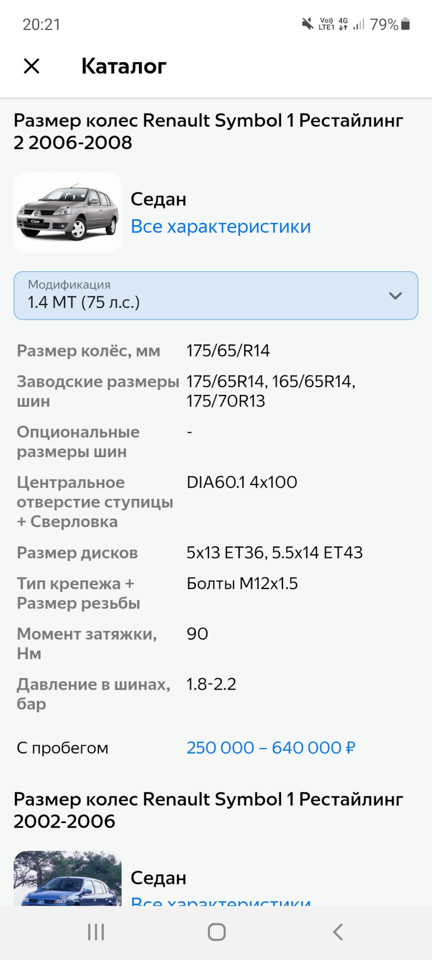432x960 pixels.
Task: Tap the 4G network signal icon
Action: pyautogui.click(x=343, y=23)
